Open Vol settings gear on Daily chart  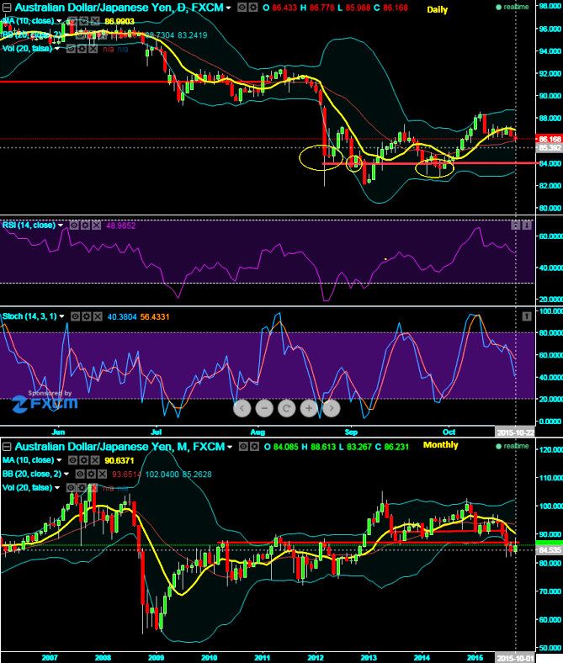pos(82,49)
